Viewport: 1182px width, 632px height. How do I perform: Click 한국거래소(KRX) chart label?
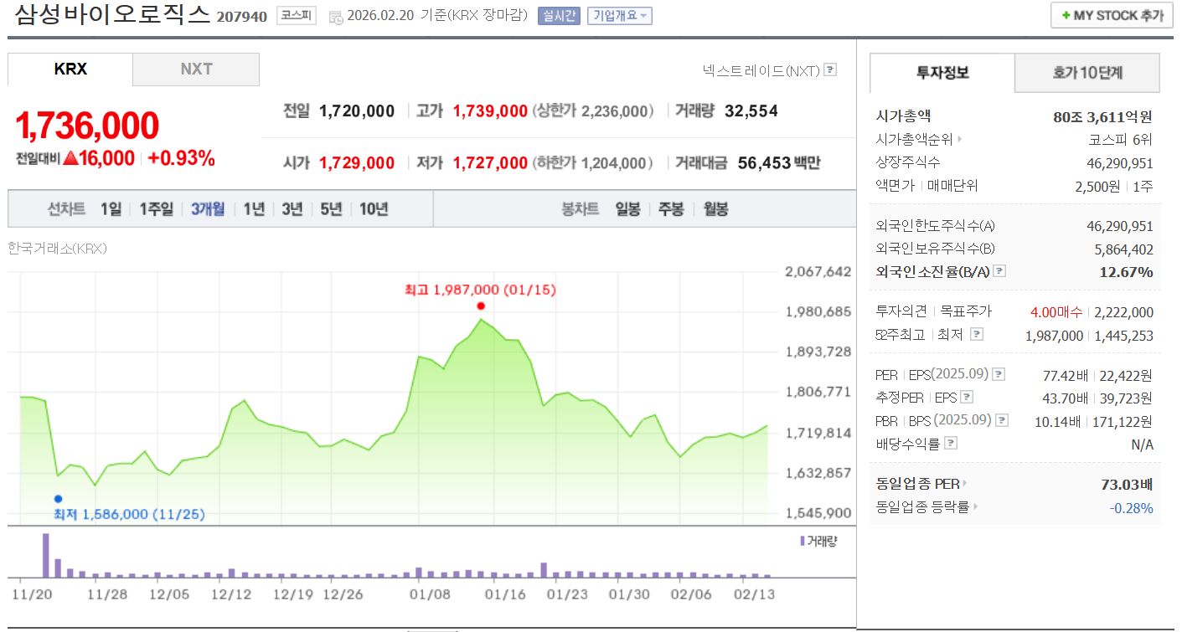57,249
